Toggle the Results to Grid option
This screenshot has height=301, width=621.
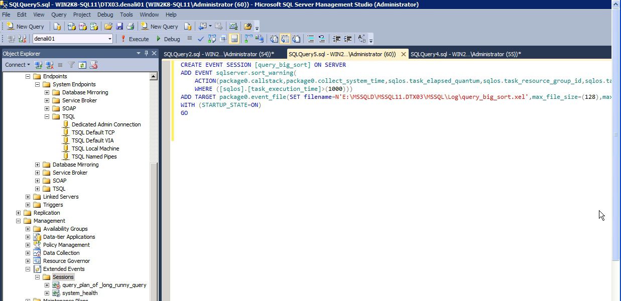285,39
